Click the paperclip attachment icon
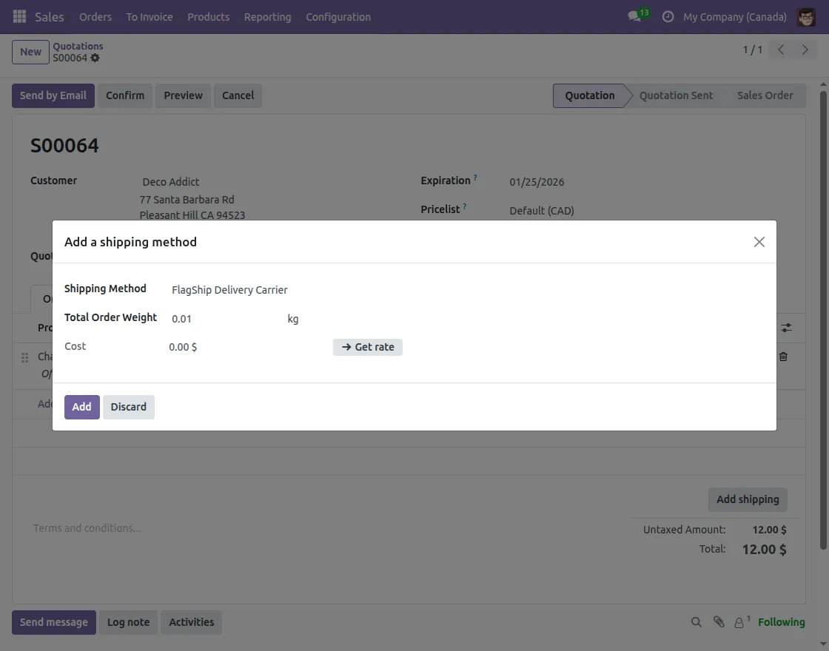This screenshot has height=651, width=829. 719,622
